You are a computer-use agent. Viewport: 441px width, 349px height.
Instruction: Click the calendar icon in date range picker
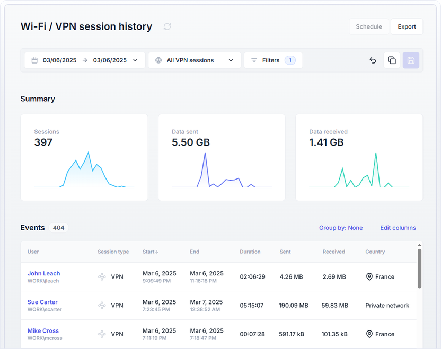[34, 60]
